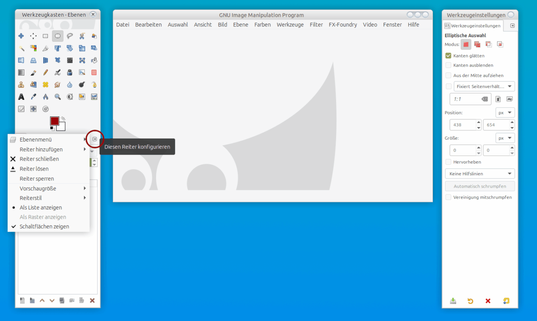Raise layer with the up arrow icon

click(42, 300)
